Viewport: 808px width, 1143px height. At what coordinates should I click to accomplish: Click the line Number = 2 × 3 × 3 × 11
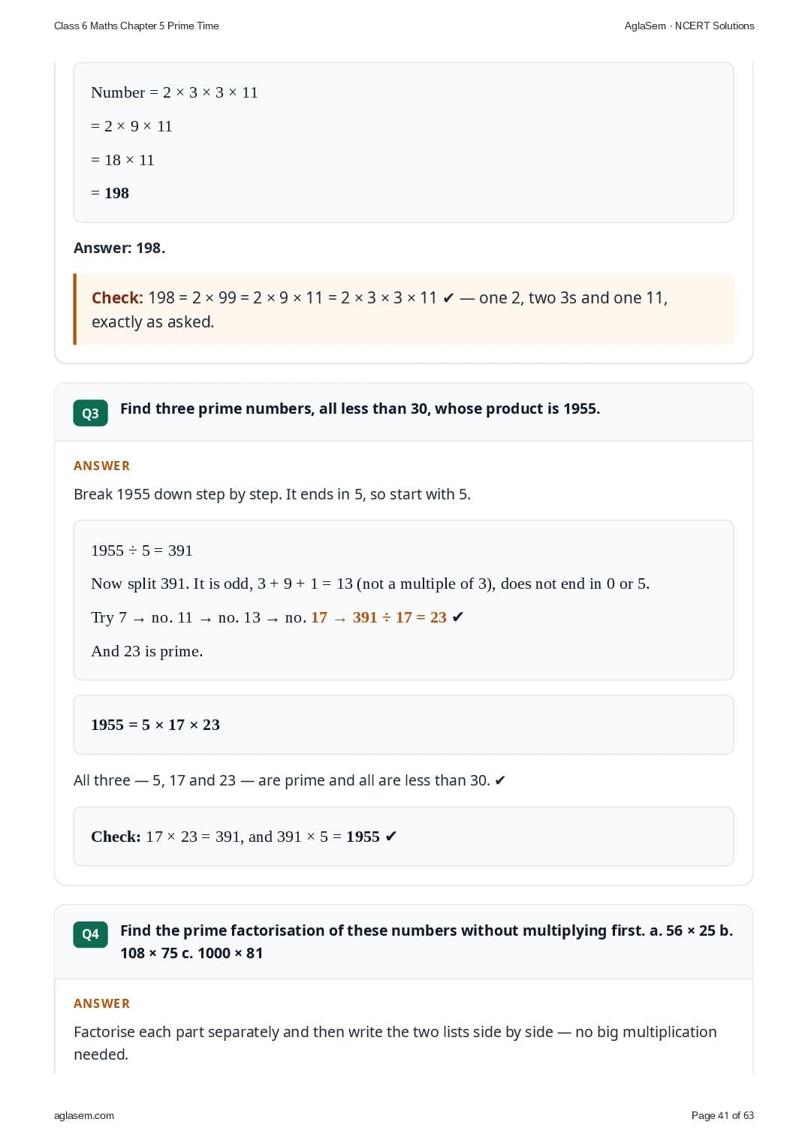pos(174,92)
